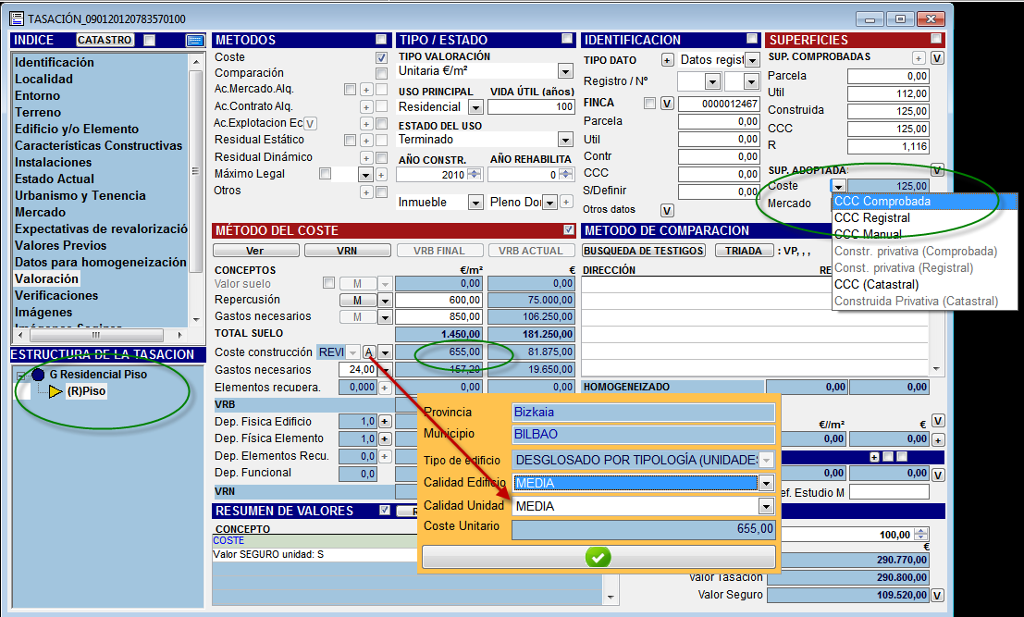Click the plus icon beside TIPO DATO

coord(667,60)
